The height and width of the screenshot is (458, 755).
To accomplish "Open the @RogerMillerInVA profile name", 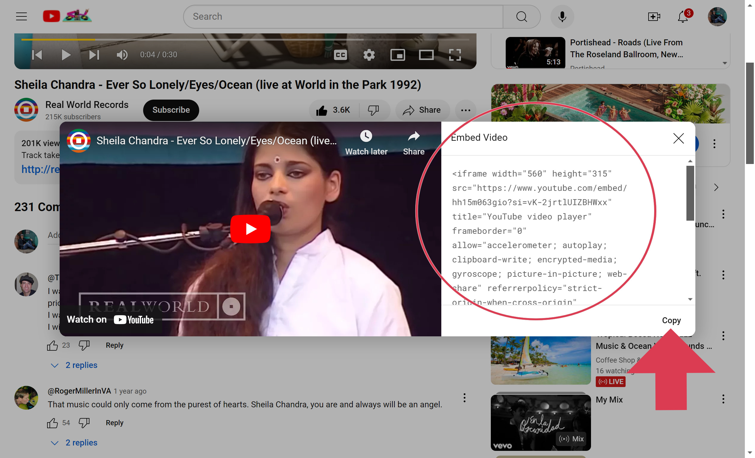I will pos(79,391).
